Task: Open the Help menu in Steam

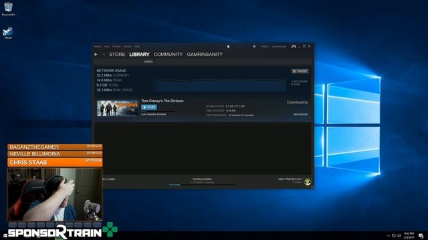Action: click(x=136, y=47)
